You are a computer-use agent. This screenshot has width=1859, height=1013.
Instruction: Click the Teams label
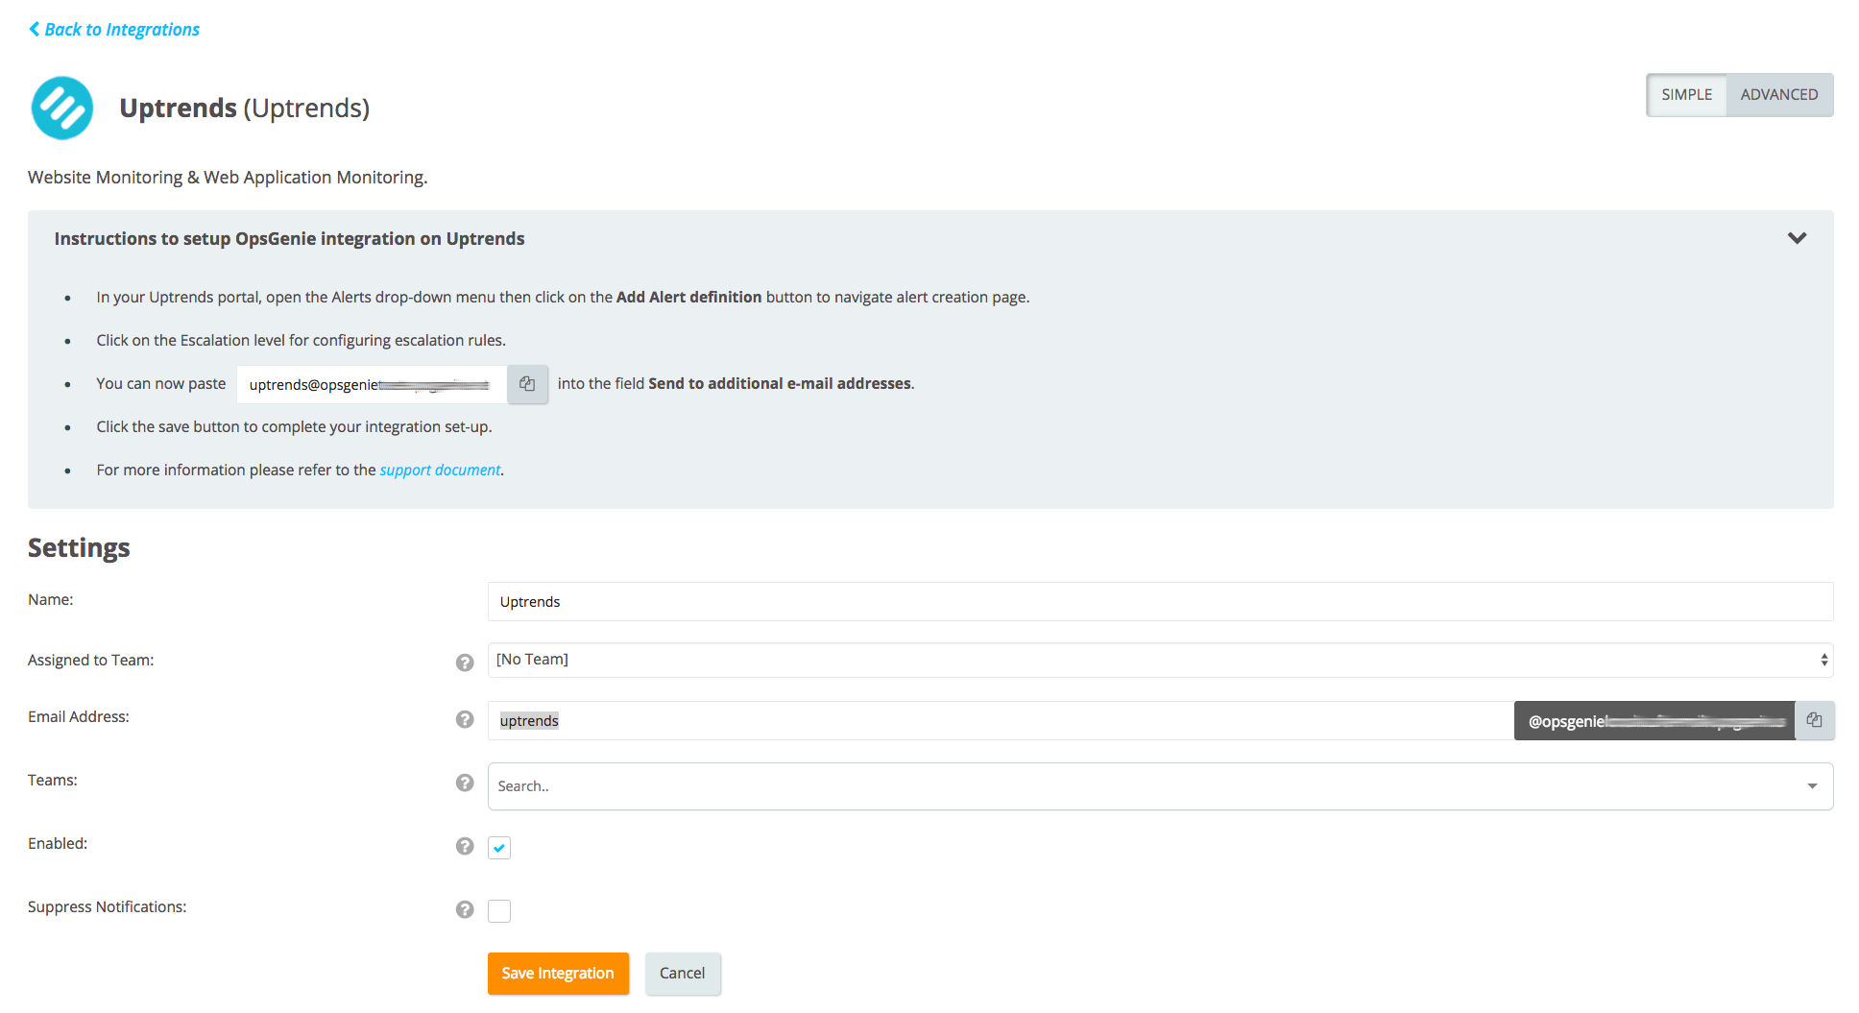pyautogui.click(x=53, y=781)
